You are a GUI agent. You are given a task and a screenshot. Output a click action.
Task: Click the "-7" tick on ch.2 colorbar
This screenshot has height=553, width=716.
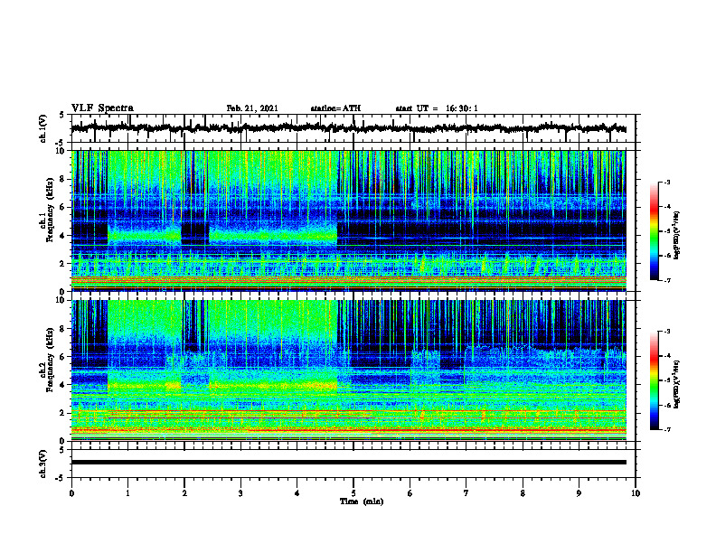pyautogui.click(x=666, y=429)
